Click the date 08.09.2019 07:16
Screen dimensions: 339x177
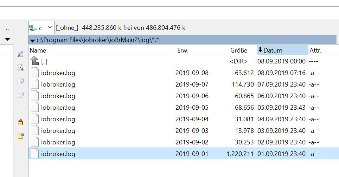point(281,73)
